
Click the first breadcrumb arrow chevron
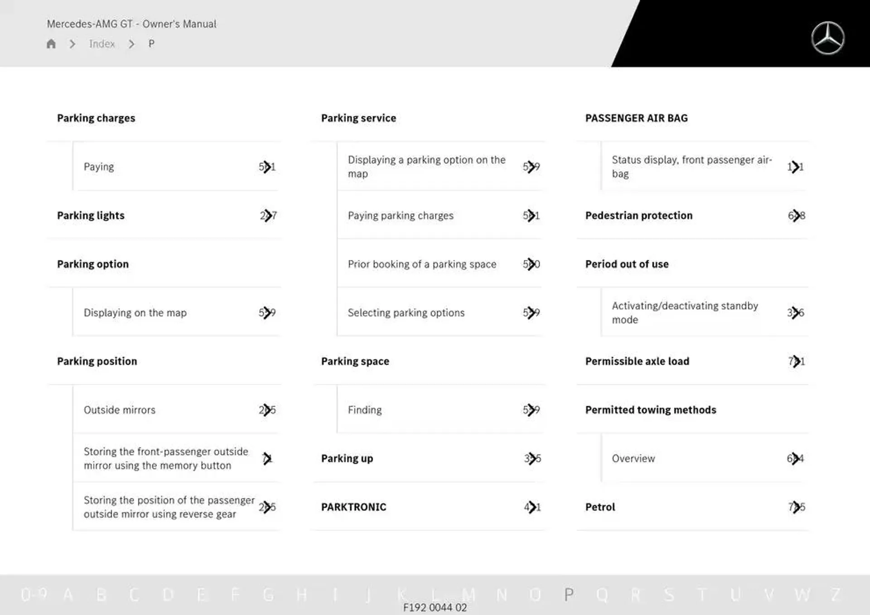coord(72,44)
